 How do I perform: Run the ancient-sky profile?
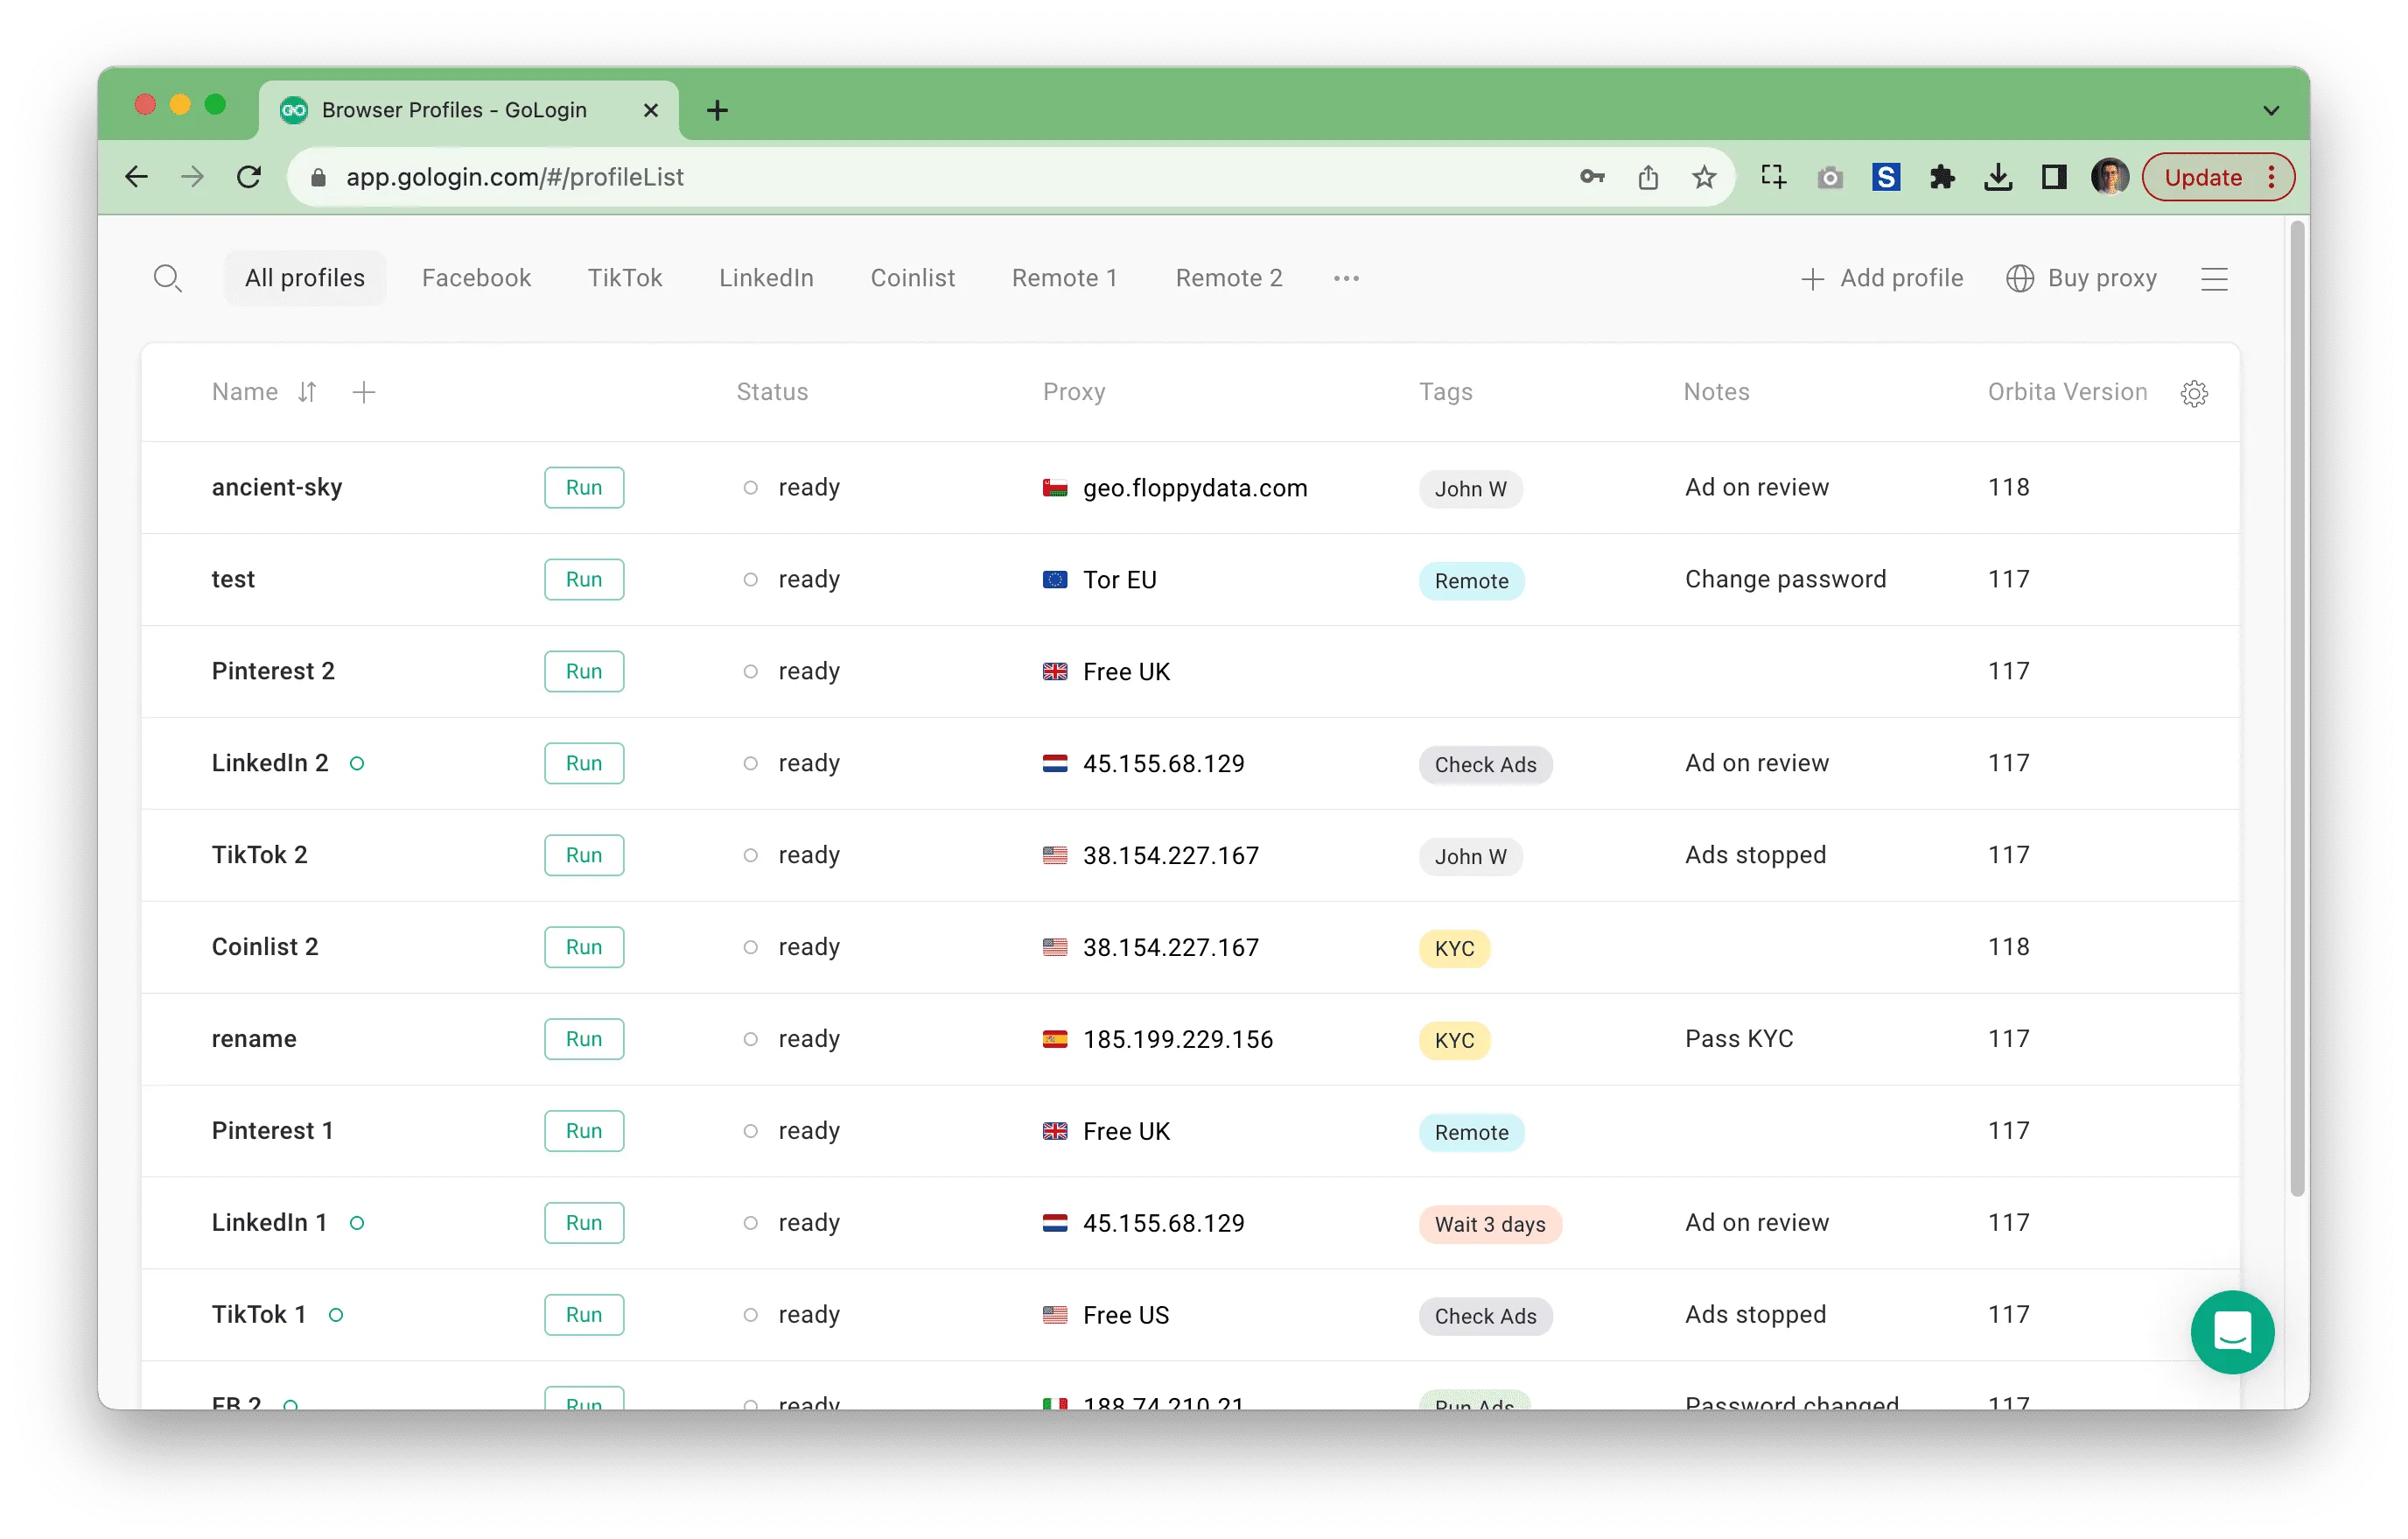coord(584,488)
